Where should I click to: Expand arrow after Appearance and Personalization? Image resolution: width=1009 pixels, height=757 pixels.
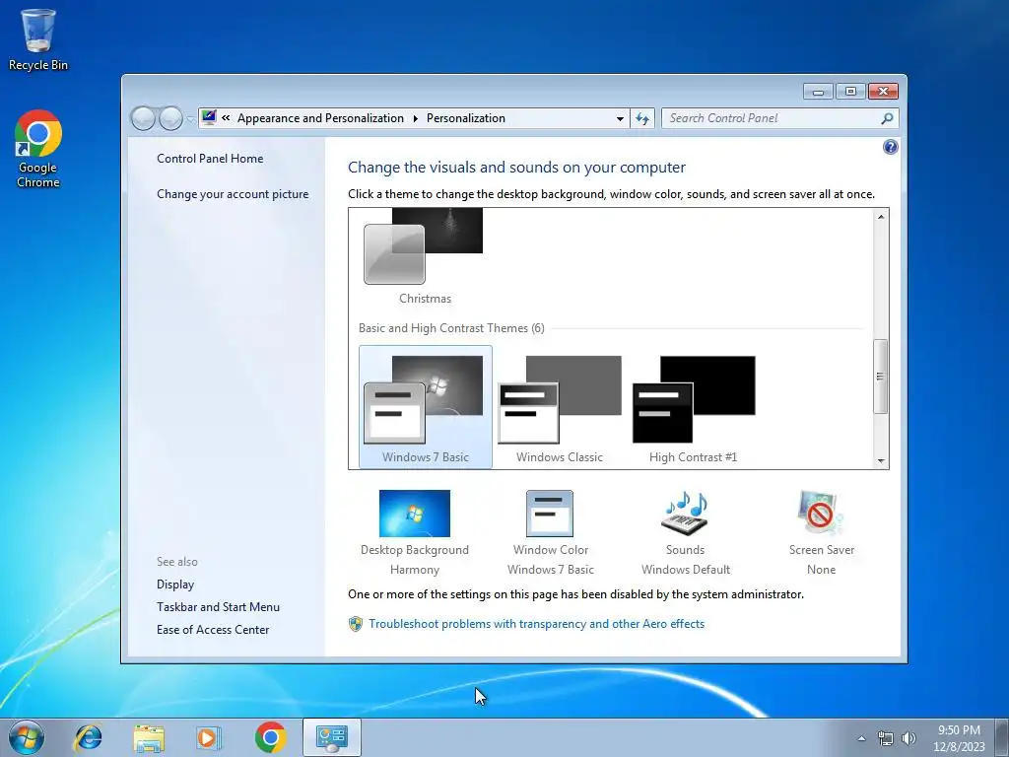[x=415, y=118]
